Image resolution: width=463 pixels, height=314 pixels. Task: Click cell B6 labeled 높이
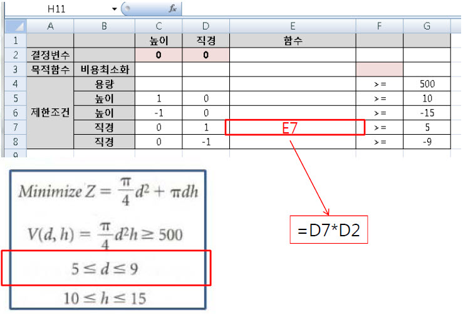[104, 113]
